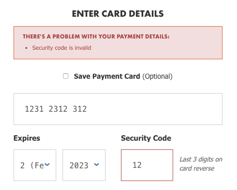The image size is (237, 190).
Task: Open the expiry month dropdown
Action: (x=35, y=165)
